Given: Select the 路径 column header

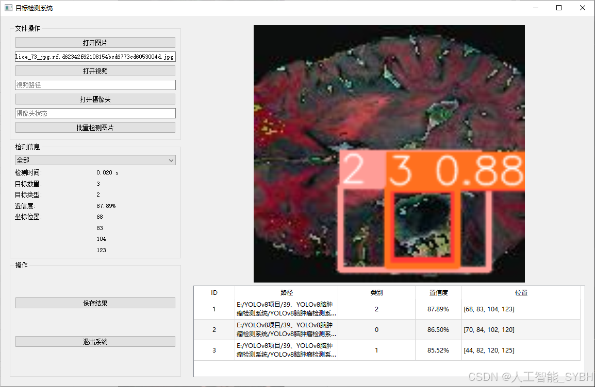Looking at the screenshot, I should coord(287,293).
